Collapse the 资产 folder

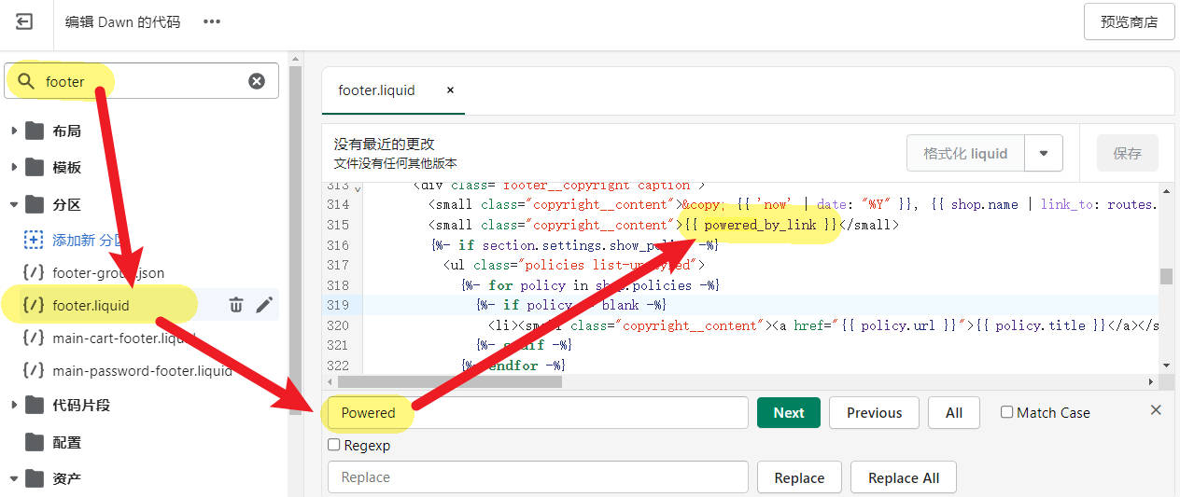point(14,478)
